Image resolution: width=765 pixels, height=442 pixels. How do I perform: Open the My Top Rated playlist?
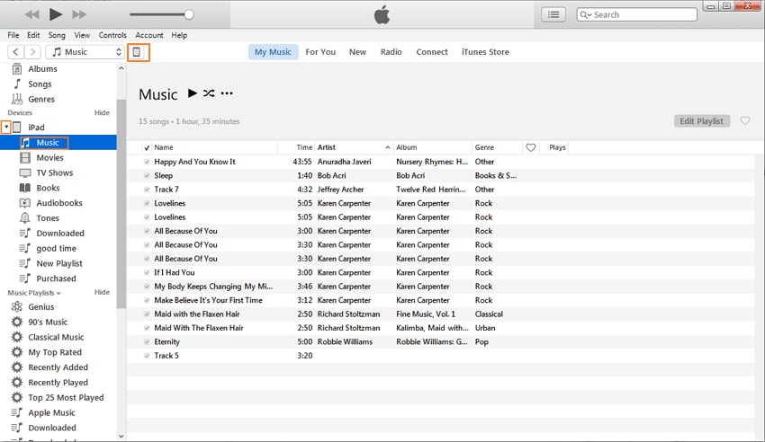click(55, 352)
